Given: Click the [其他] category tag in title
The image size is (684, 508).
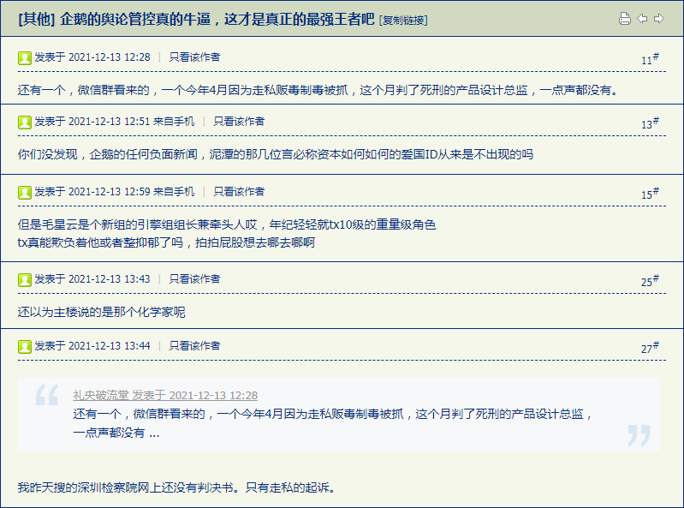Looking at the screenshot, I should (37, 19).
